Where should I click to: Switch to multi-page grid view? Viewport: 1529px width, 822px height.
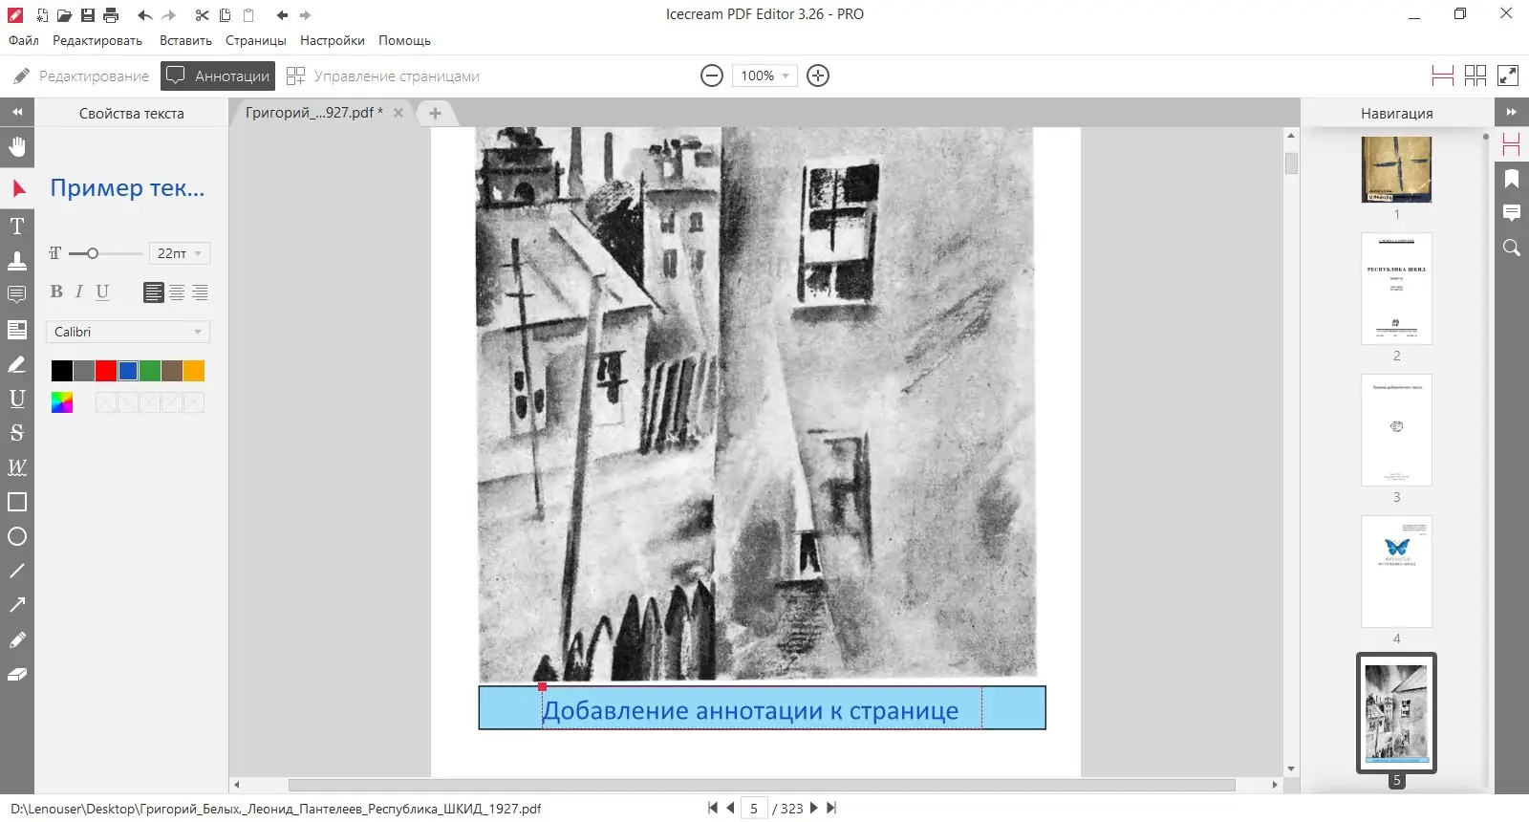1475,76
